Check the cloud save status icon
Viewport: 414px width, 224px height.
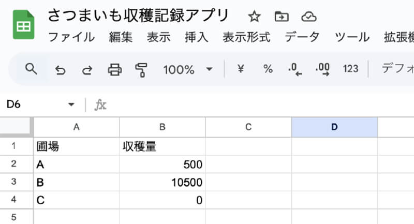pyautogui.click(x=308, y=17)
